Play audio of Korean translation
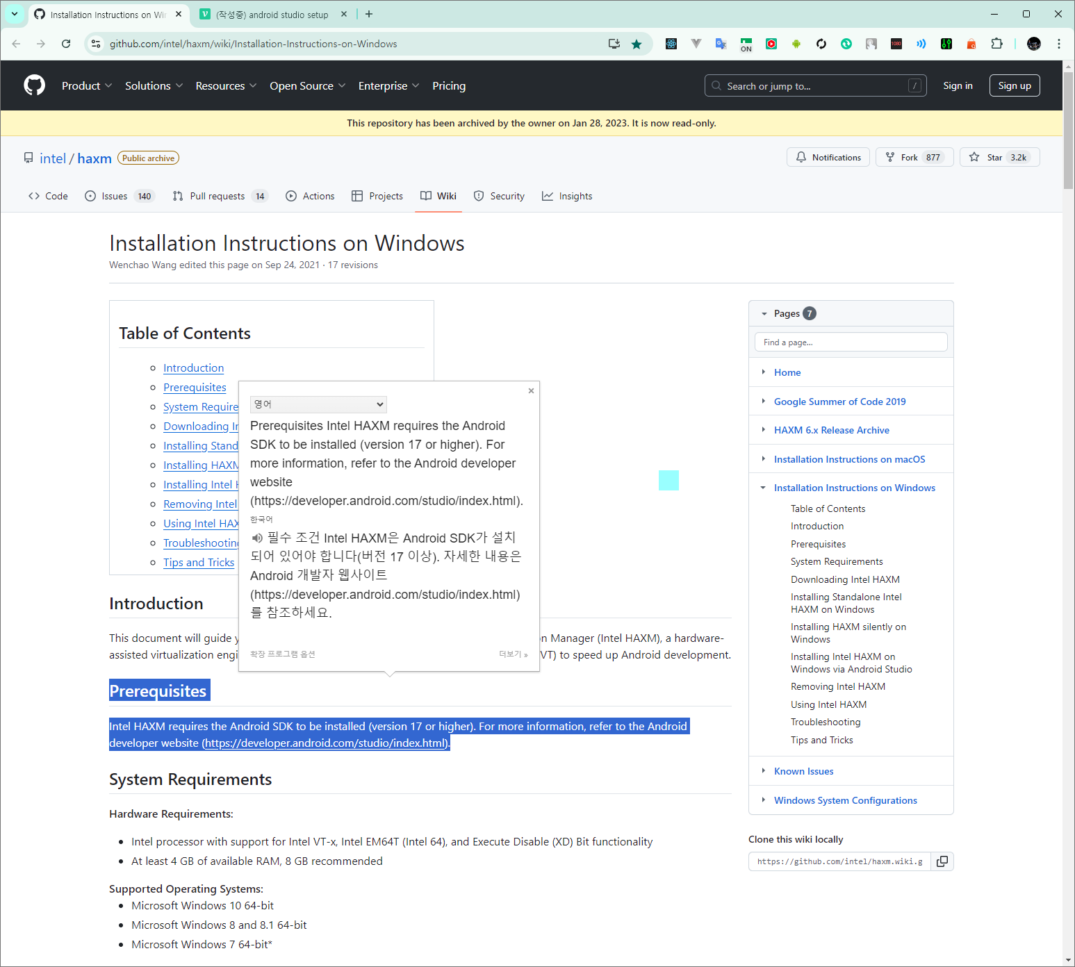 257,538
